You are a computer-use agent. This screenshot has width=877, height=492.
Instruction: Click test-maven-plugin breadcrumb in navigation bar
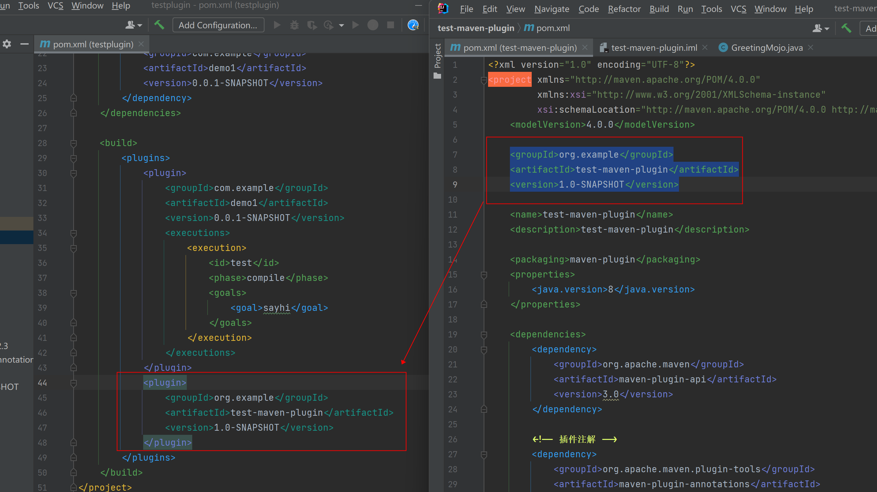(x=475, y=28)
